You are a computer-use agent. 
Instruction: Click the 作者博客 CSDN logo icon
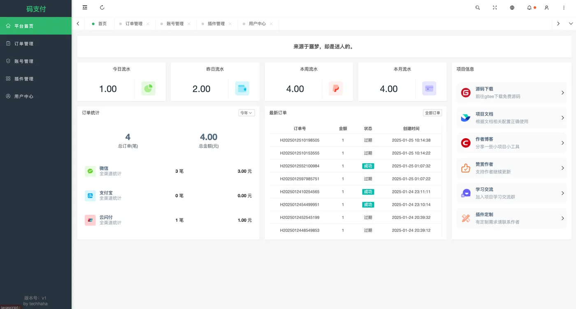tap(466, 143)
